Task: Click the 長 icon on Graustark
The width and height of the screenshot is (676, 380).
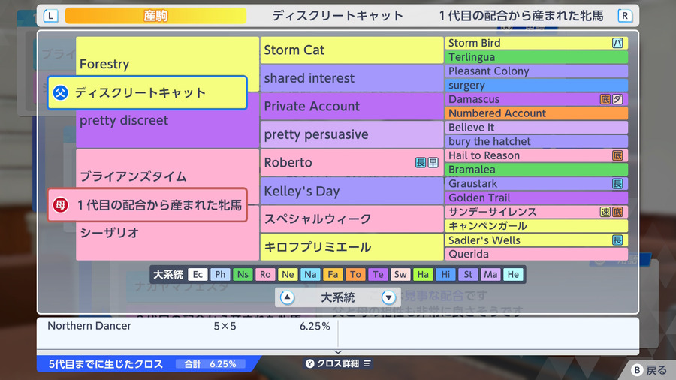Action: 617,183
